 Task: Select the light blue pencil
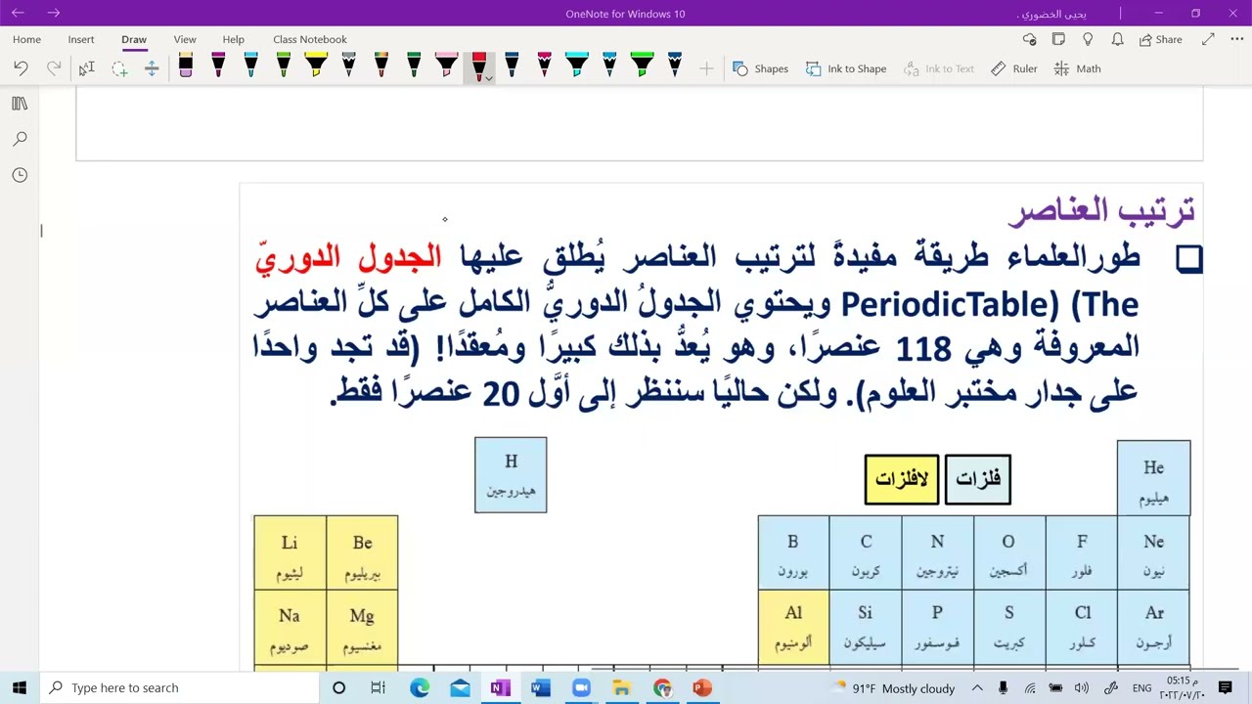pyautogui.click(x=609, y=66)
